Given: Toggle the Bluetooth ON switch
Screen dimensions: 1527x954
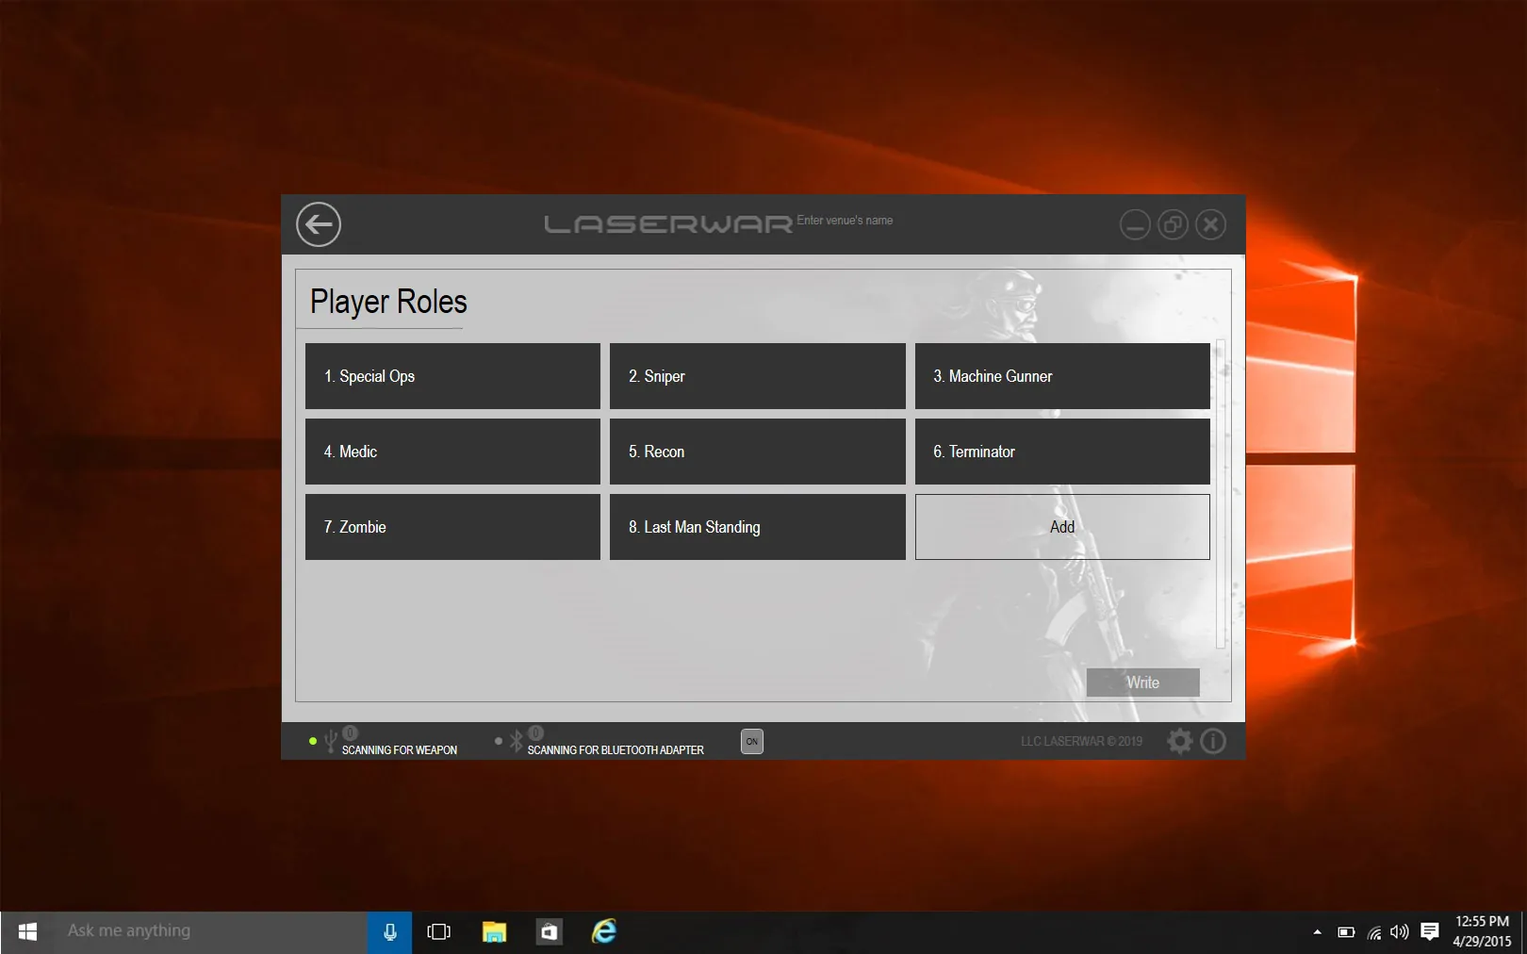Looking at the screenshot, I should tap(752, 741).
